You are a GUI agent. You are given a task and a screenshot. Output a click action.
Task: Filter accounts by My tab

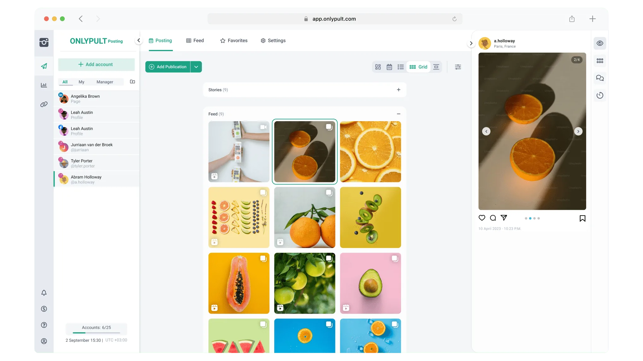coord(81,82)
